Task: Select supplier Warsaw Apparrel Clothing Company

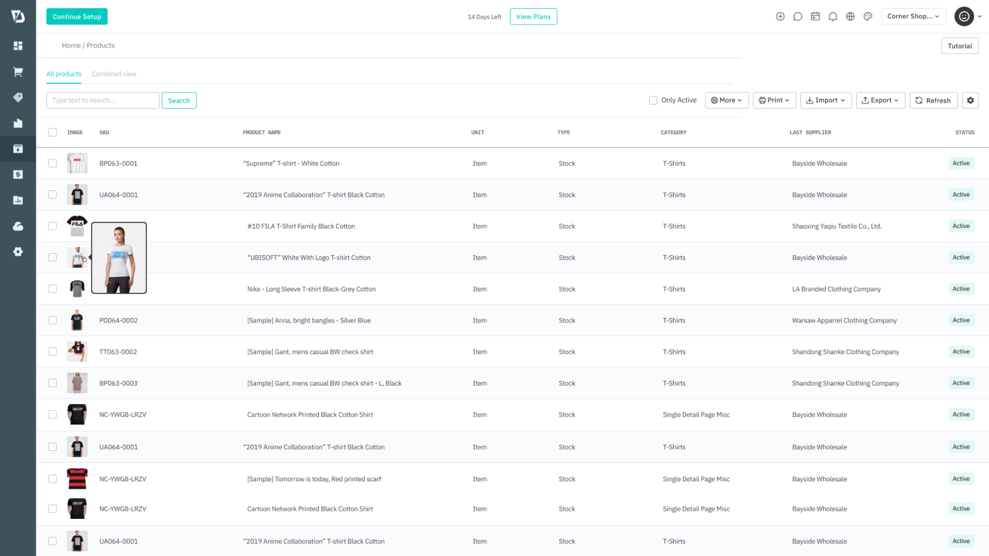Action: [x=844, y=320]
